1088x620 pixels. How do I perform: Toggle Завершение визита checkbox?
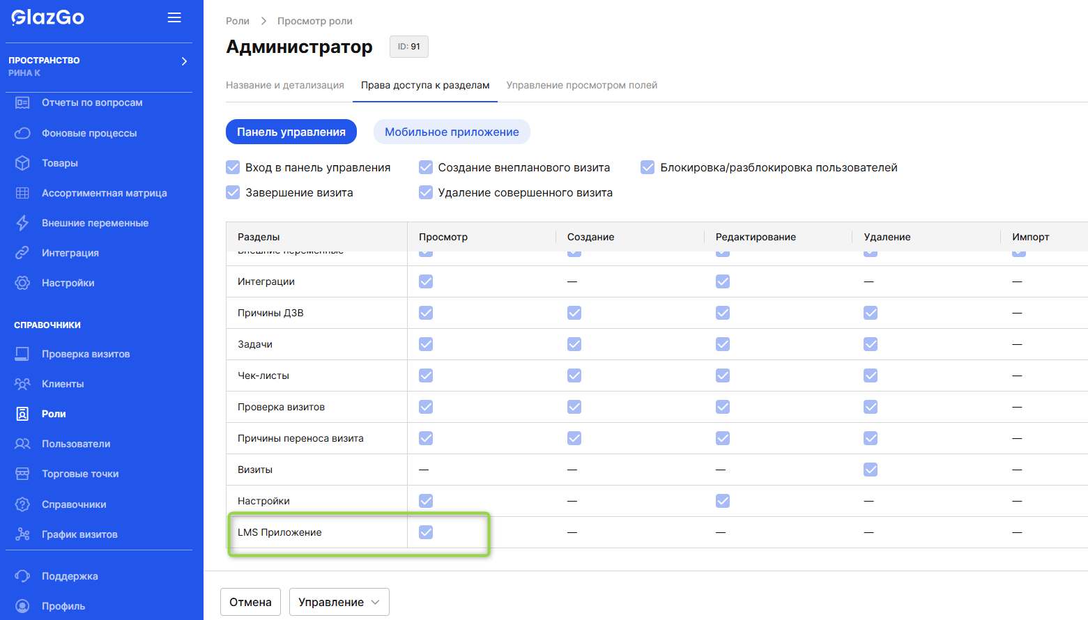point(233,192)
